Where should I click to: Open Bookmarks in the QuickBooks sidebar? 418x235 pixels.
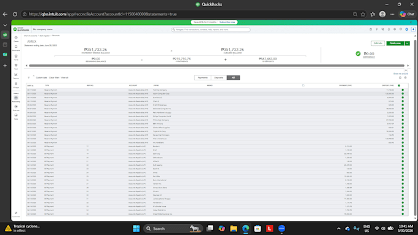16,48
